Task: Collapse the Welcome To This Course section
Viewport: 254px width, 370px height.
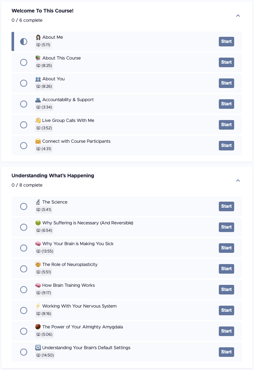Action: (238, 16)
